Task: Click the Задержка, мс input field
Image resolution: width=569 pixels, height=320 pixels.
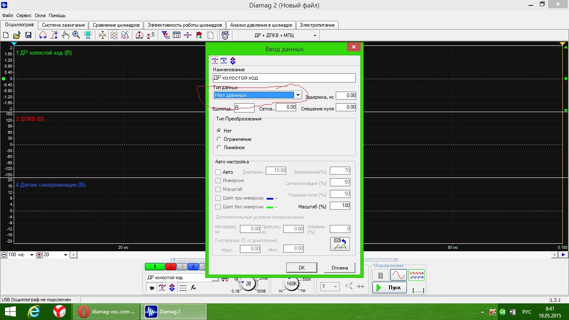Action: coord(346,95)
